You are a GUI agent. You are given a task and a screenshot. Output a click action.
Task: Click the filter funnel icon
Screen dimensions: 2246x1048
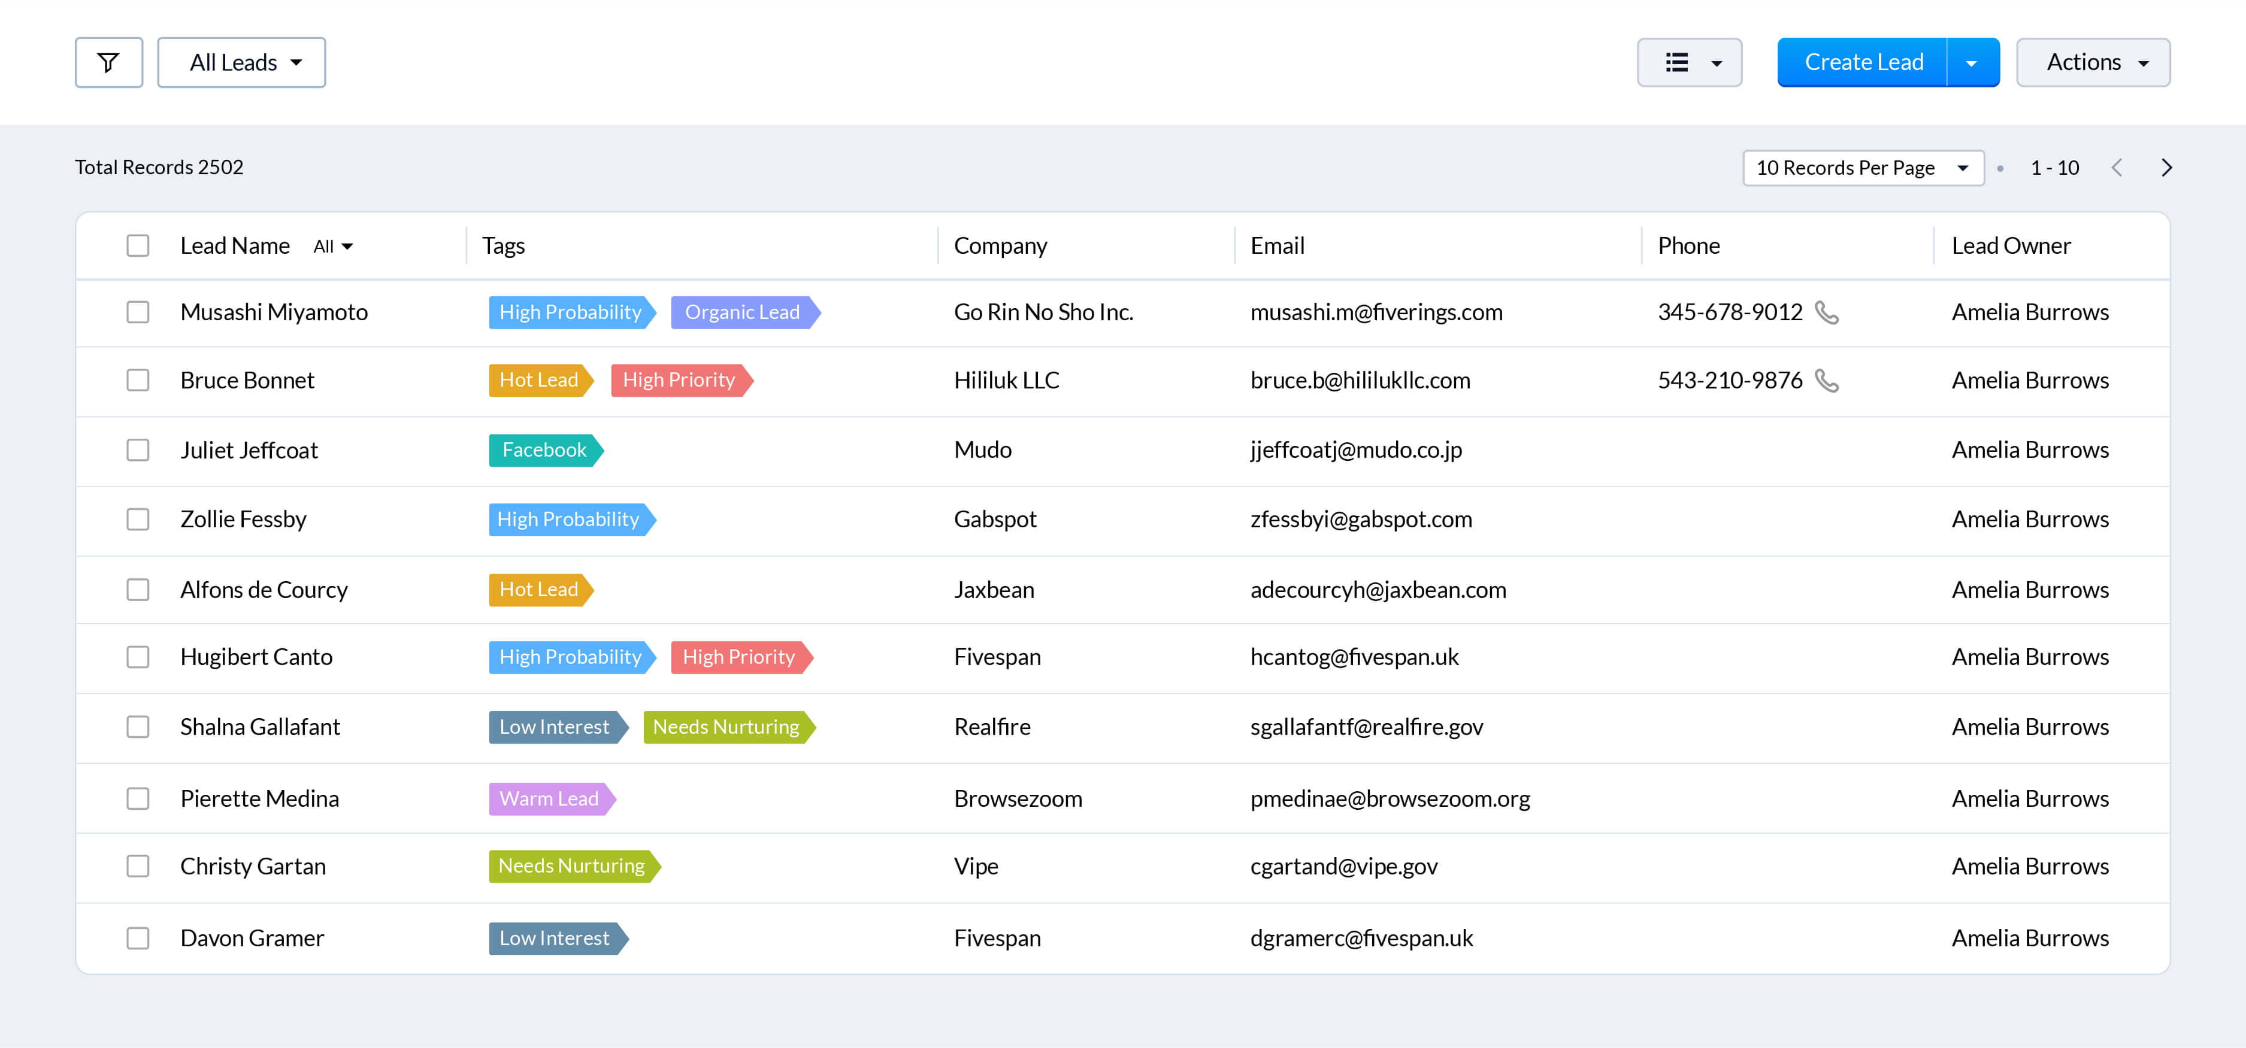click(x=108, y=63)
